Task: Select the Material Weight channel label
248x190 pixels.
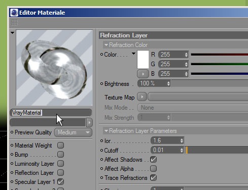Action: [x=33, y=146]
